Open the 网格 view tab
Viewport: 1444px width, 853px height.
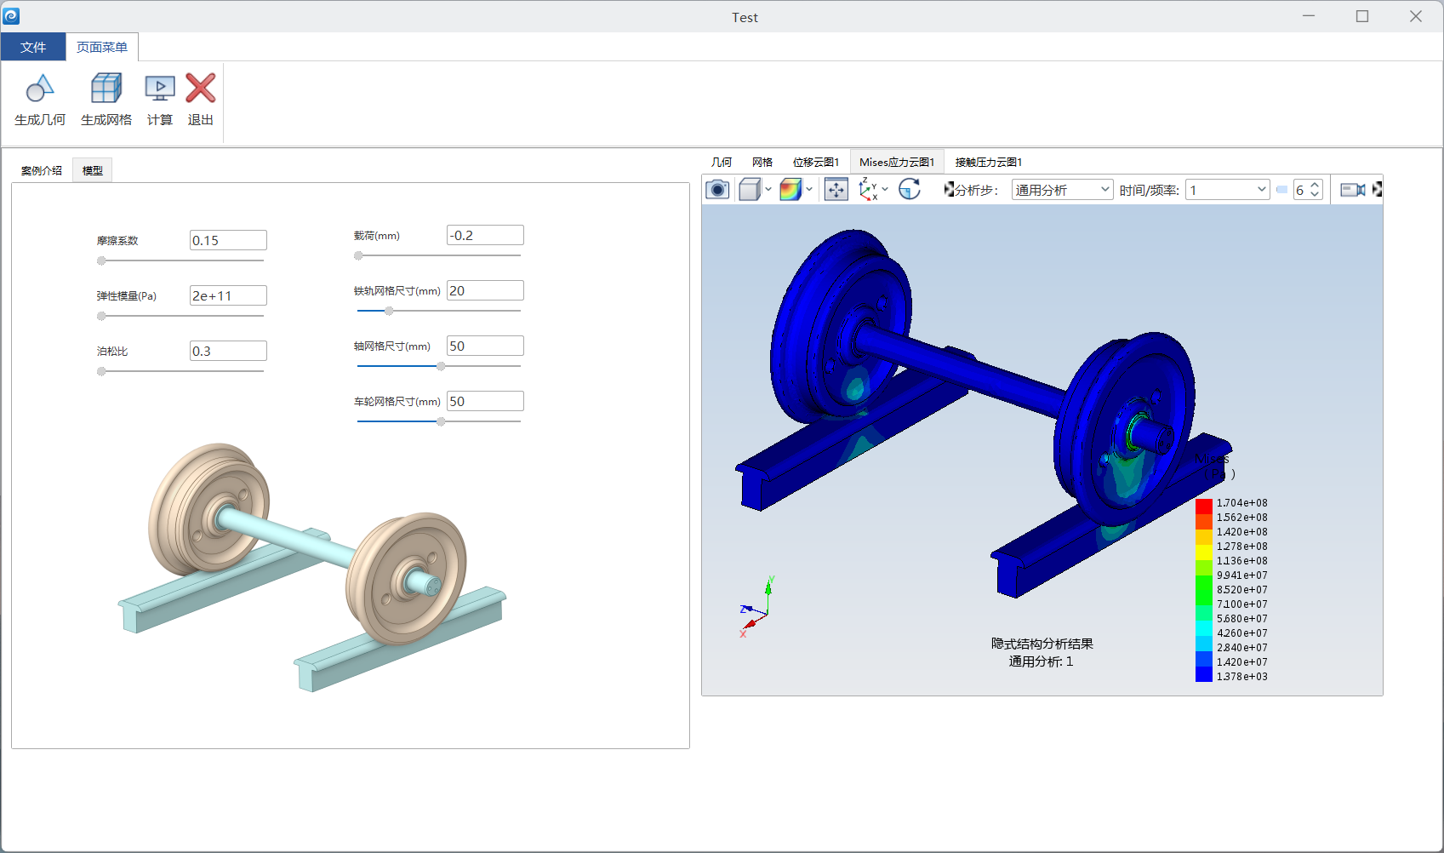point(762,162)
